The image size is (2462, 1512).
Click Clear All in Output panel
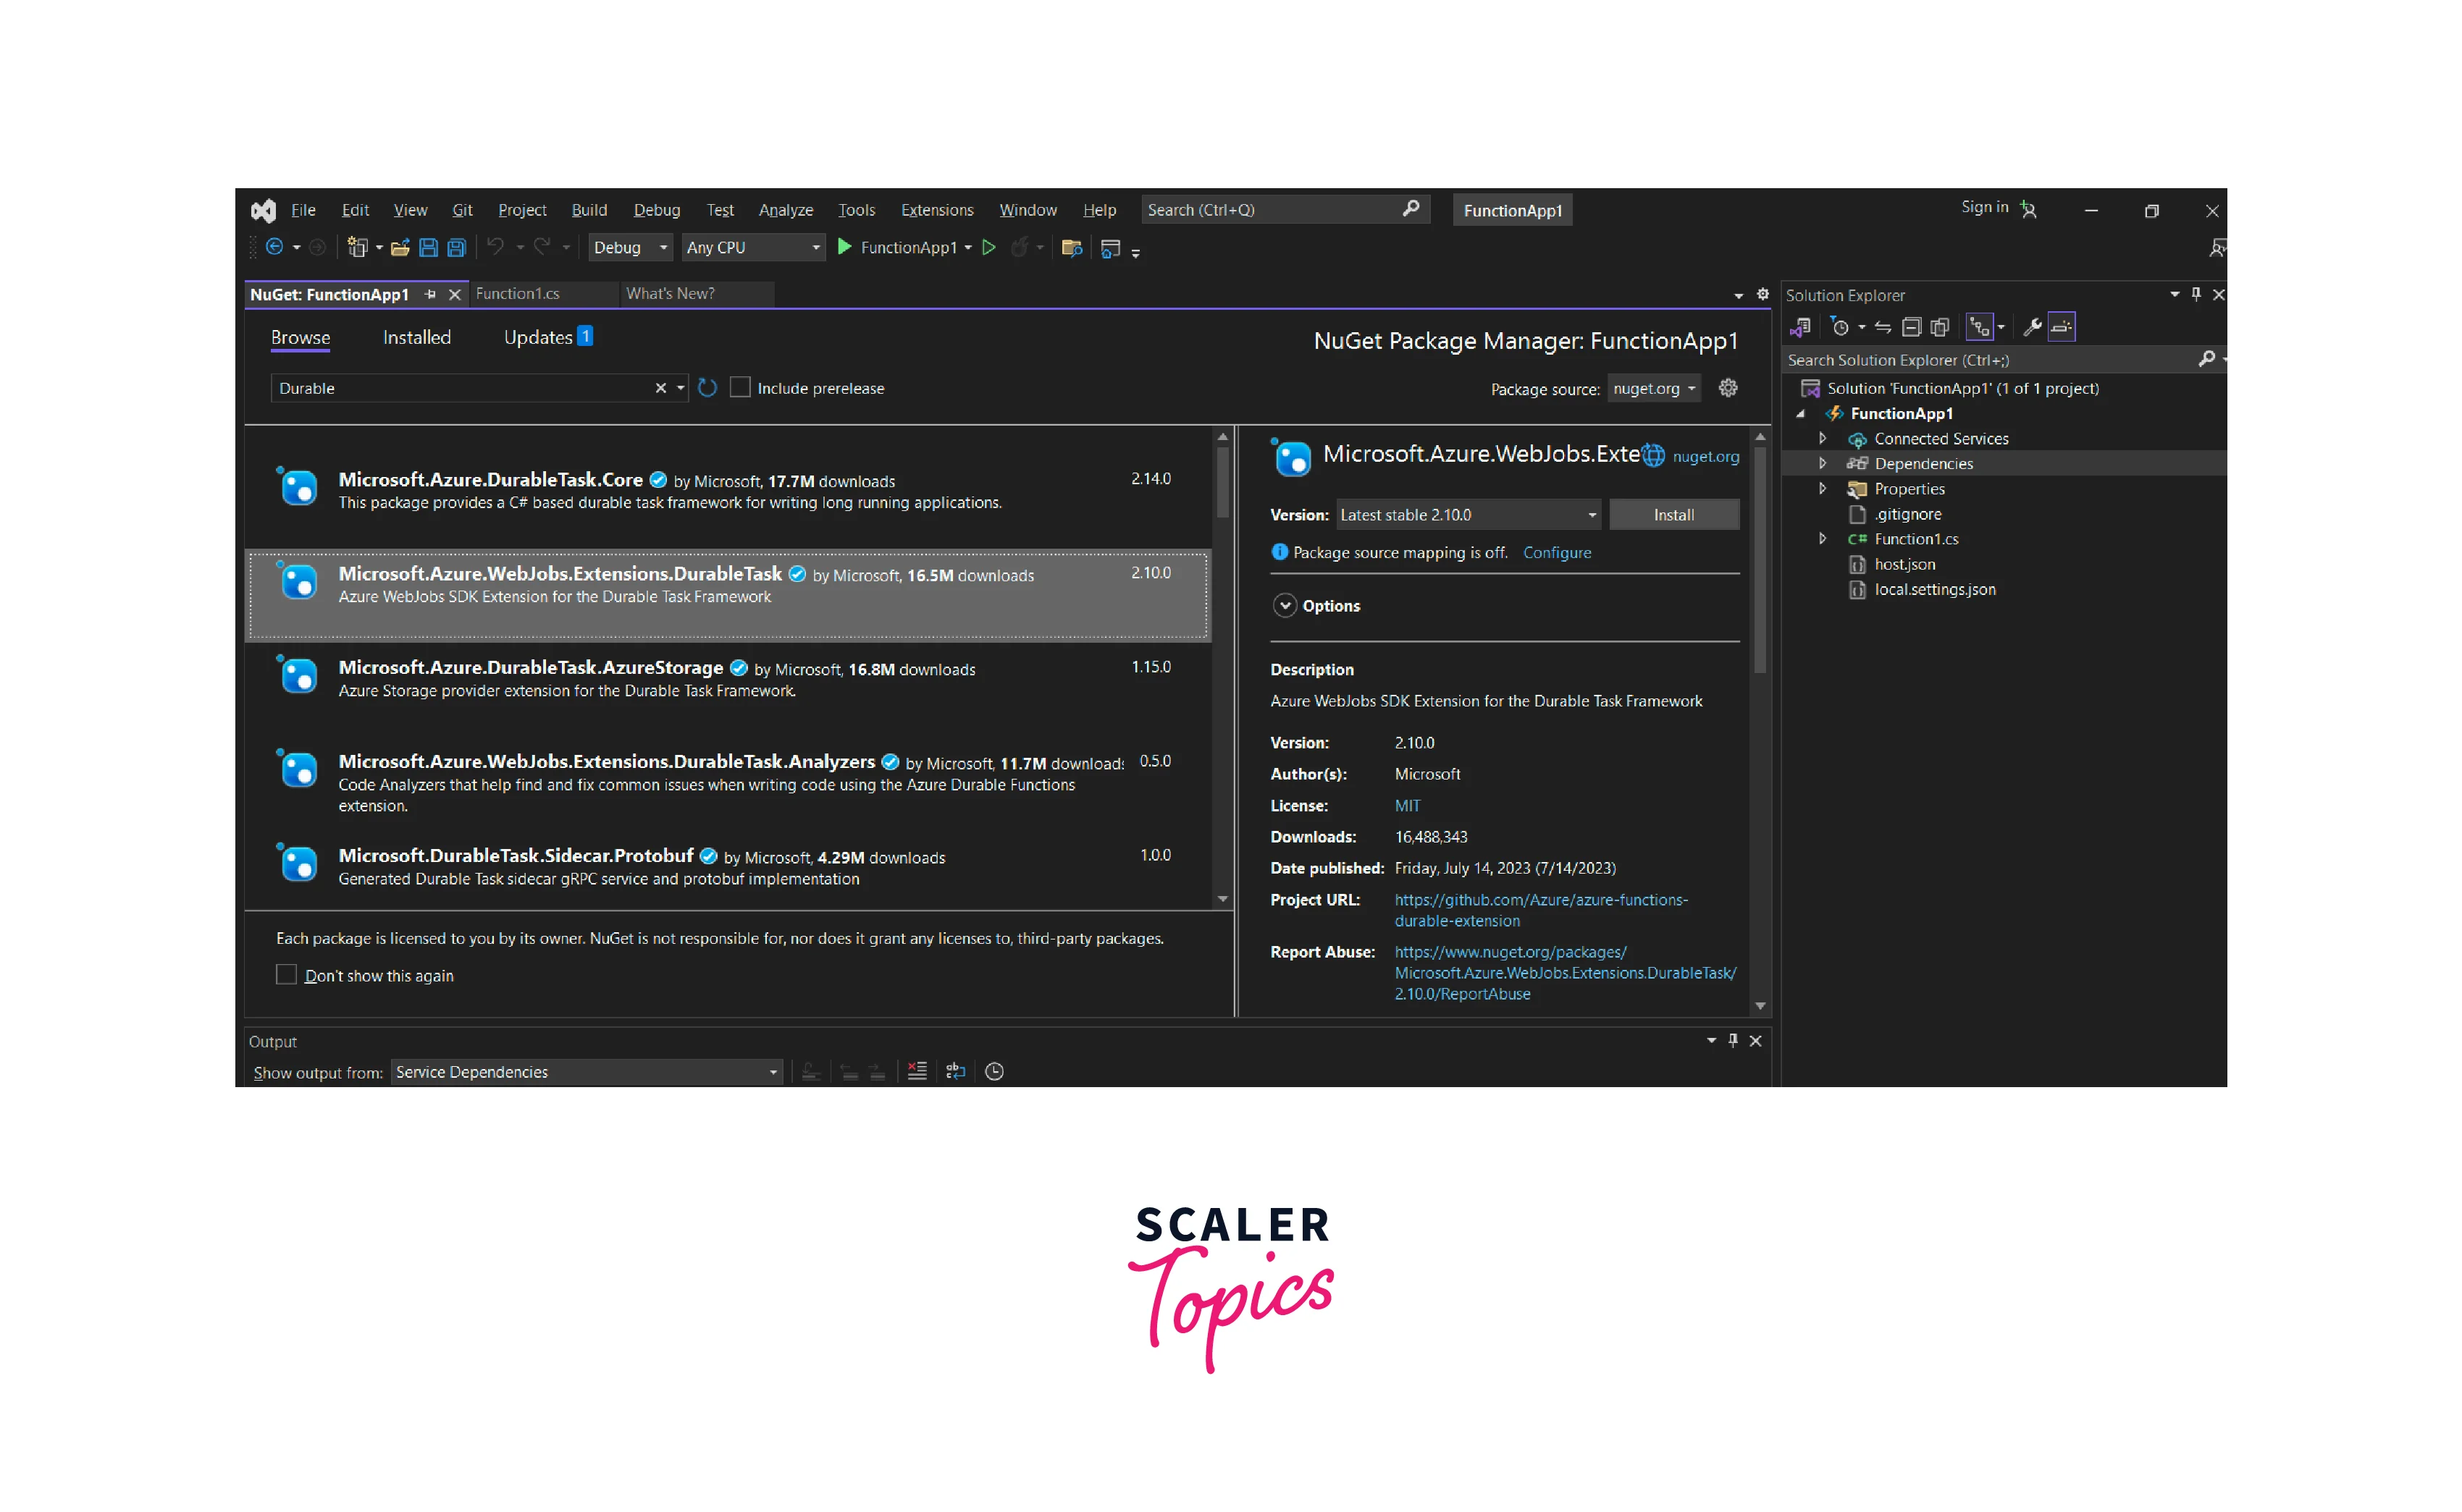(x=917, y=1072)
